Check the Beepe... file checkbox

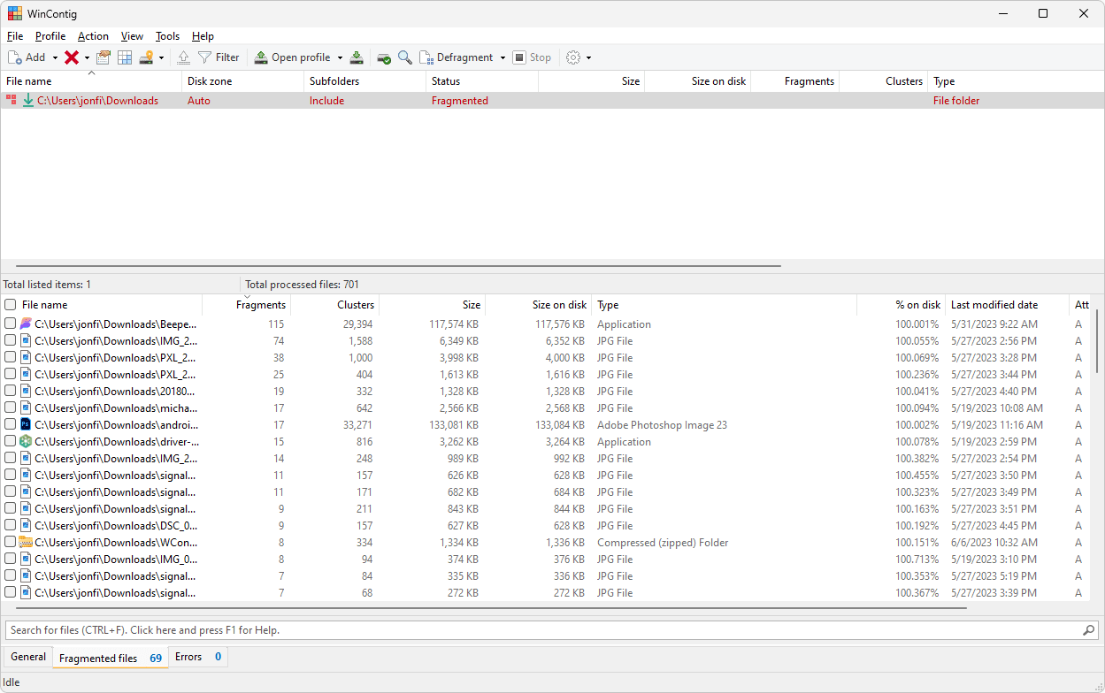tap(11, 324)
